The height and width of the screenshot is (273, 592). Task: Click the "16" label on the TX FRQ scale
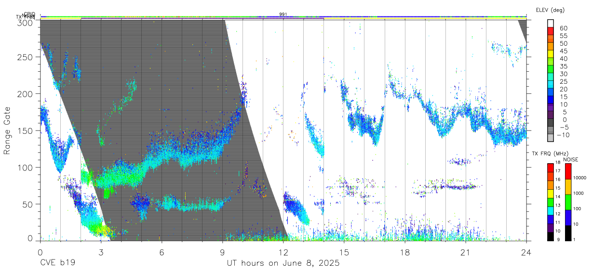pos(559,180)
